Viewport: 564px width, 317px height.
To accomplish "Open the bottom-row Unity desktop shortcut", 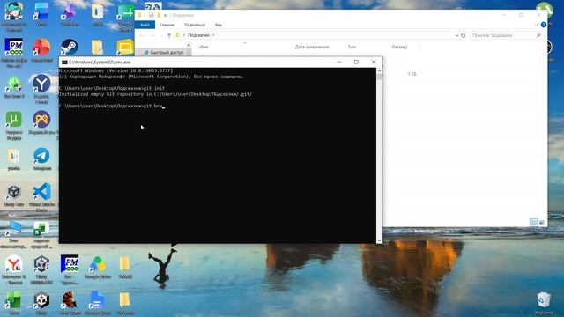I will (x=41, y=300).
